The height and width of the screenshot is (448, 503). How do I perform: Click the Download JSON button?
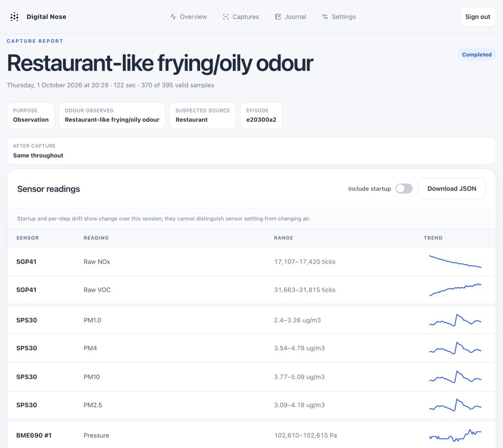pyautogui.click(x=452, y=189)
